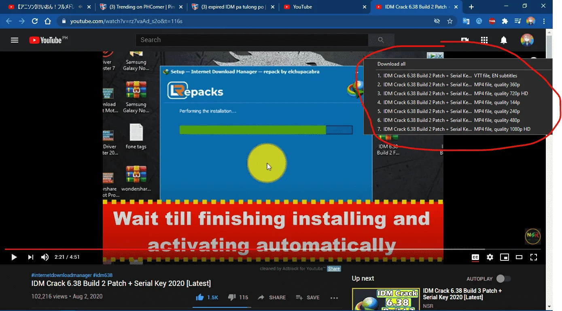Click the Adblock Share link
This screenshot has width=562, height=311.
334,269
